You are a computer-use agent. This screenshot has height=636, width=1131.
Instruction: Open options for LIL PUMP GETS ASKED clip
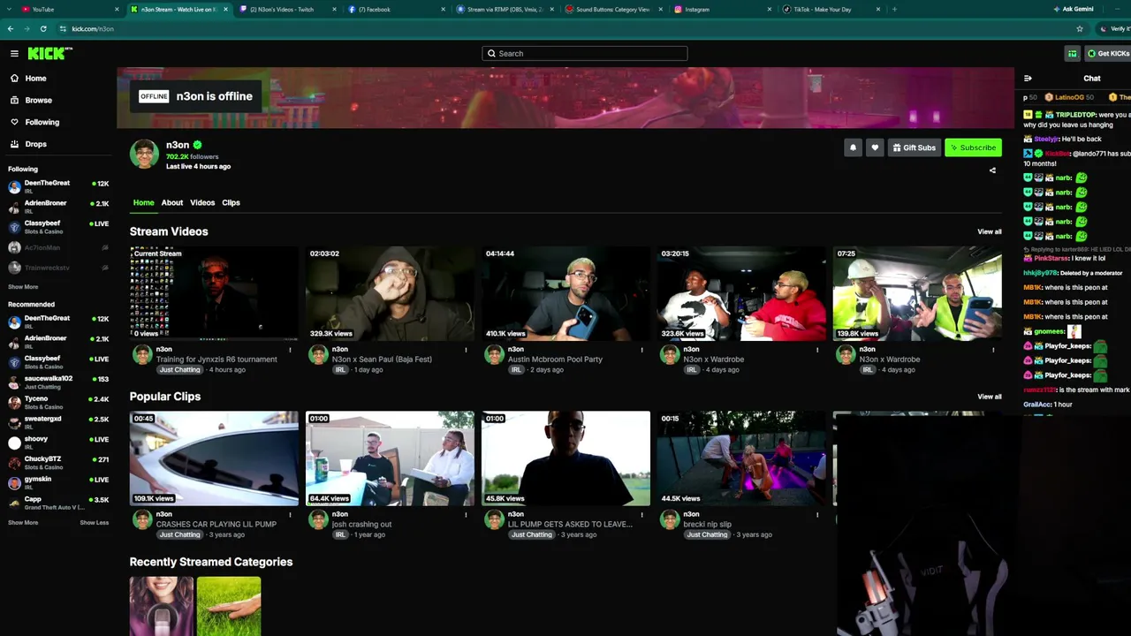(x=641, y=515)
